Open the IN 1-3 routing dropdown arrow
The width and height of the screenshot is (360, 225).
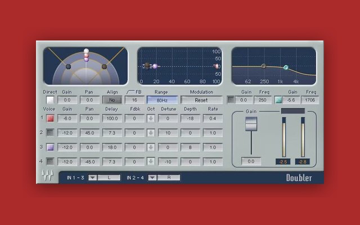pos(92,178)
